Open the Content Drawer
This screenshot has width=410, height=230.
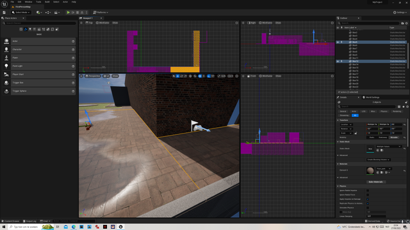(10, 221)
